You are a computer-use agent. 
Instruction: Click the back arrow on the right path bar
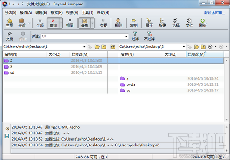(210, 47)
